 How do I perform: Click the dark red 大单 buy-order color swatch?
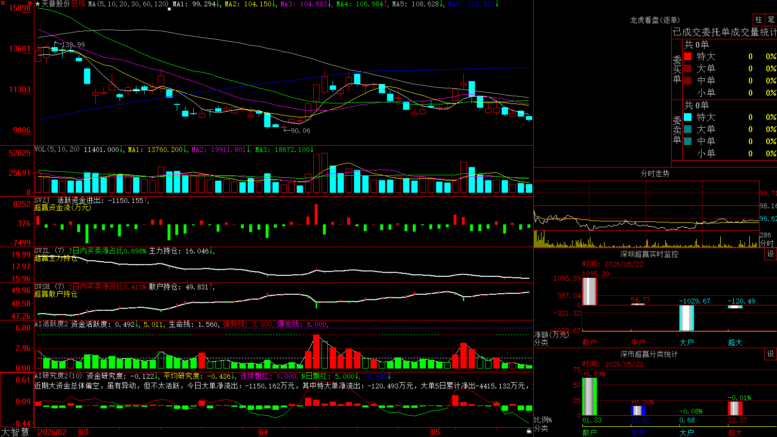pos(688,68)
